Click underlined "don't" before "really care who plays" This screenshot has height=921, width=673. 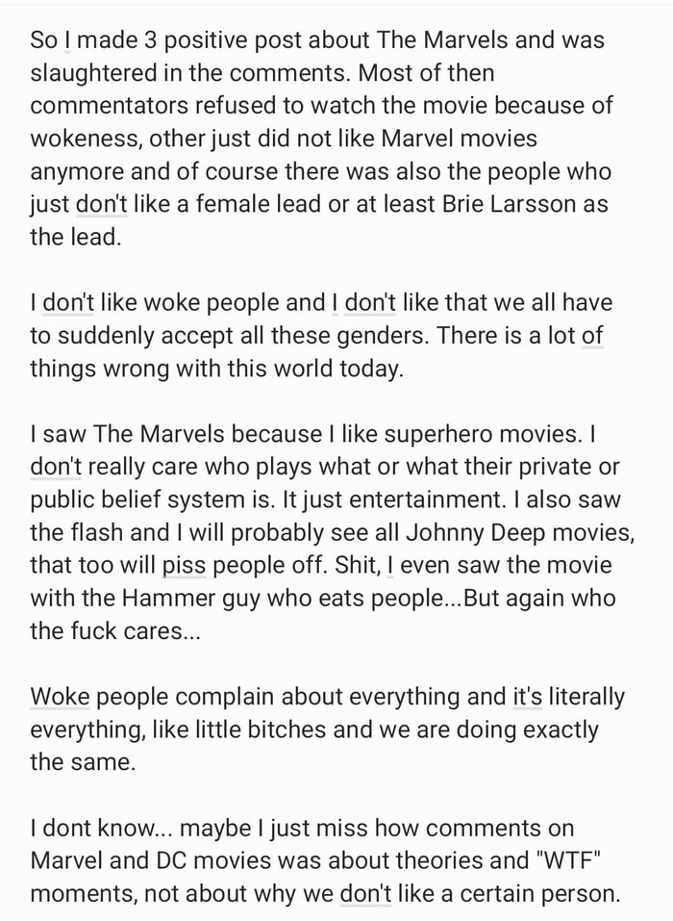pyautogui.click(x=56, y=467)
